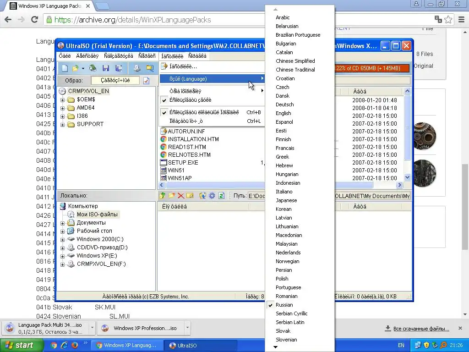Click first options menu entry with icon

[x=213, y=66]
